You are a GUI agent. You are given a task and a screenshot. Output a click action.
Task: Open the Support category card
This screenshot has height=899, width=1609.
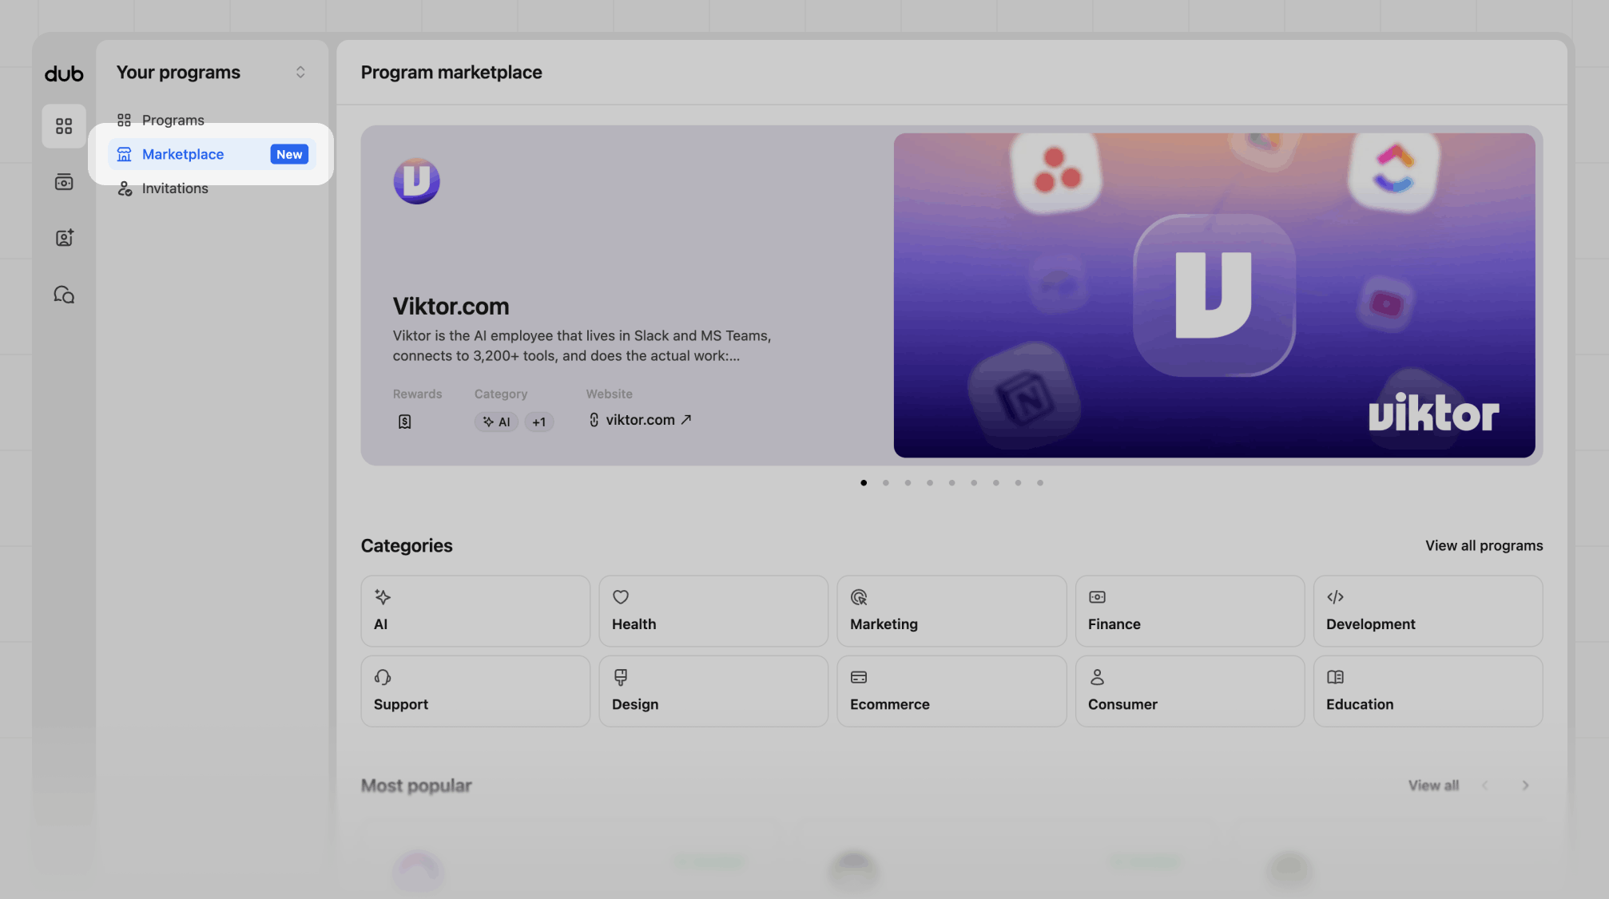pos(475,691)
